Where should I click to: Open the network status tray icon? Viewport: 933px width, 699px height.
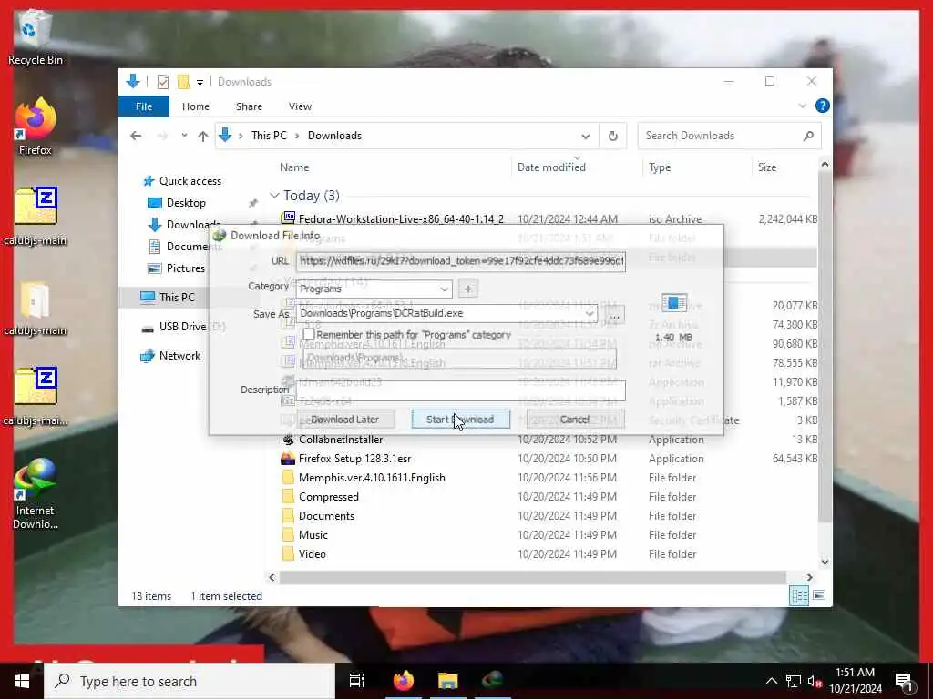pyautogui.click(x=794, y=681)
